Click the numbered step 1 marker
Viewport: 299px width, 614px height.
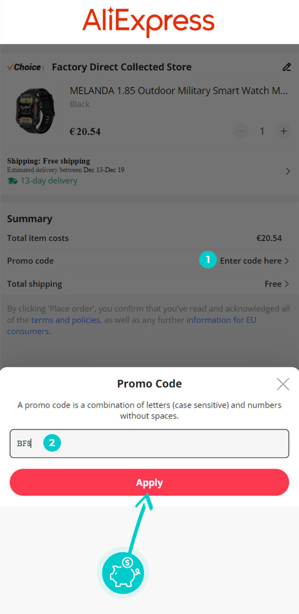pyautogui.click(x=208, y=260)
